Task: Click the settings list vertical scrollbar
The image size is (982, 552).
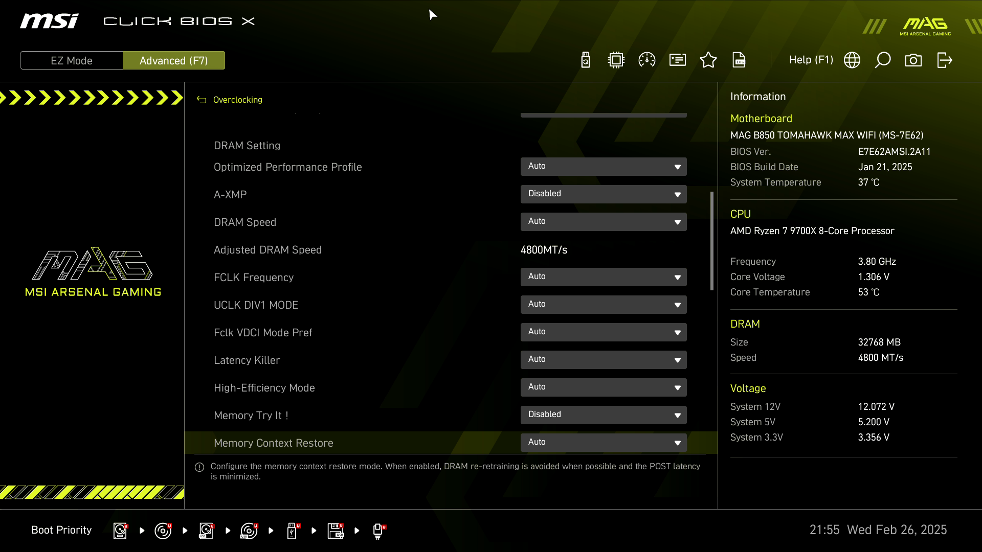Action: click(x=711, y=241)
